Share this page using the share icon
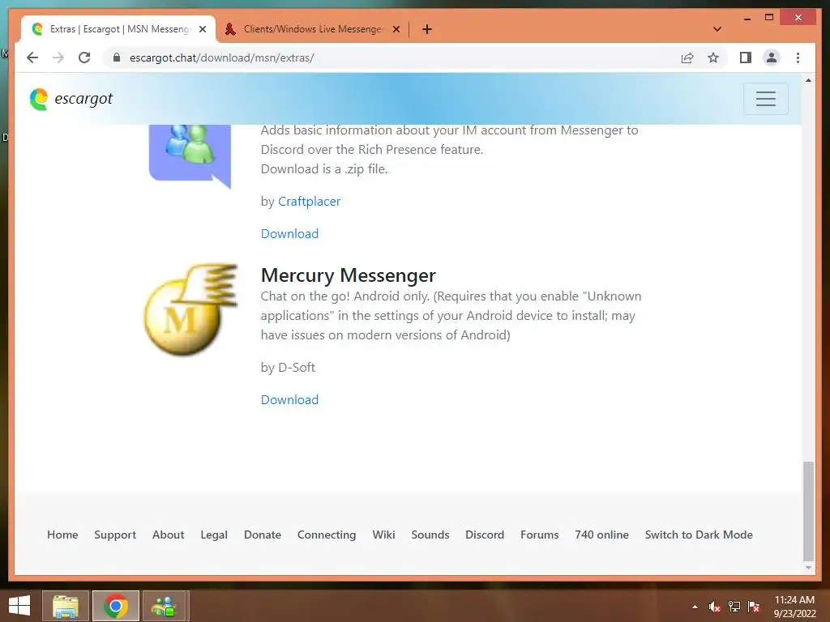This screenshot has height=622, width=830. (687, 58)
